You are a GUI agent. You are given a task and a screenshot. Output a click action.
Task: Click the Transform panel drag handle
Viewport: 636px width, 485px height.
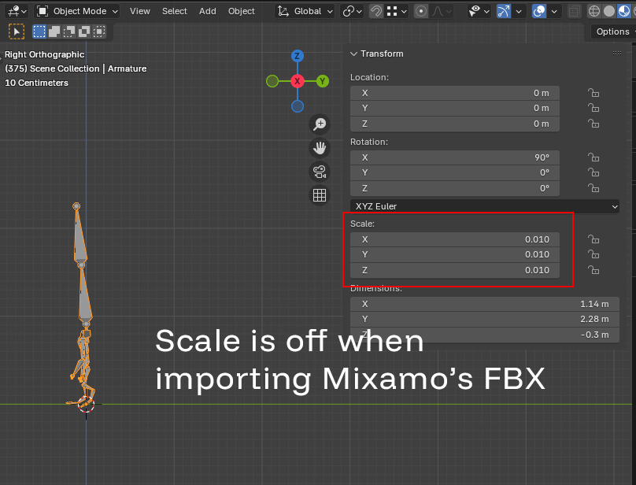click(x=617, y=54)
